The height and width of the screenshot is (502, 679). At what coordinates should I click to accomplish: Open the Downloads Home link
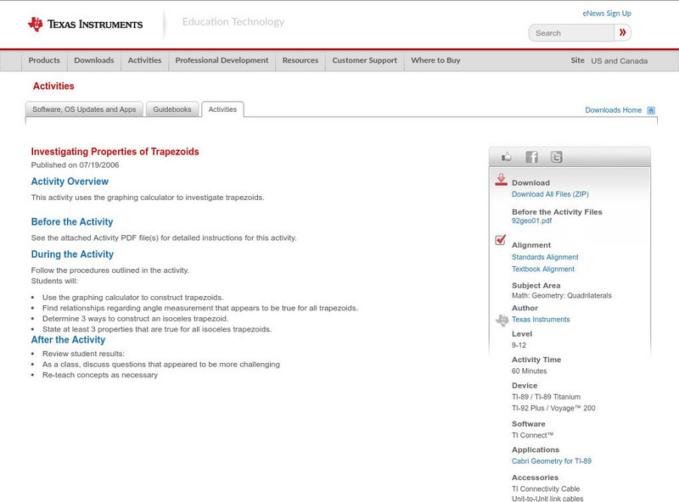(x=613, y=110)
